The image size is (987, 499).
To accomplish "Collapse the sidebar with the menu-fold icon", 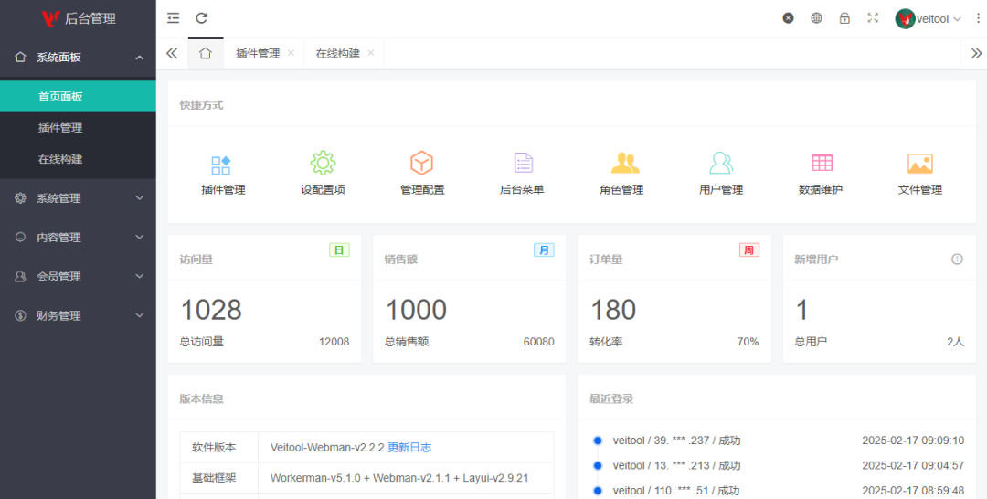I will [173, 18].
